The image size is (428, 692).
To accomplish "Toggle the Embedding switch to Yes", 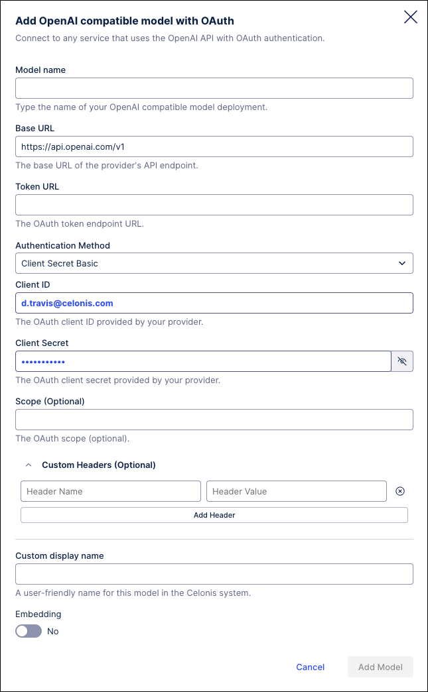I will (28, 631).
